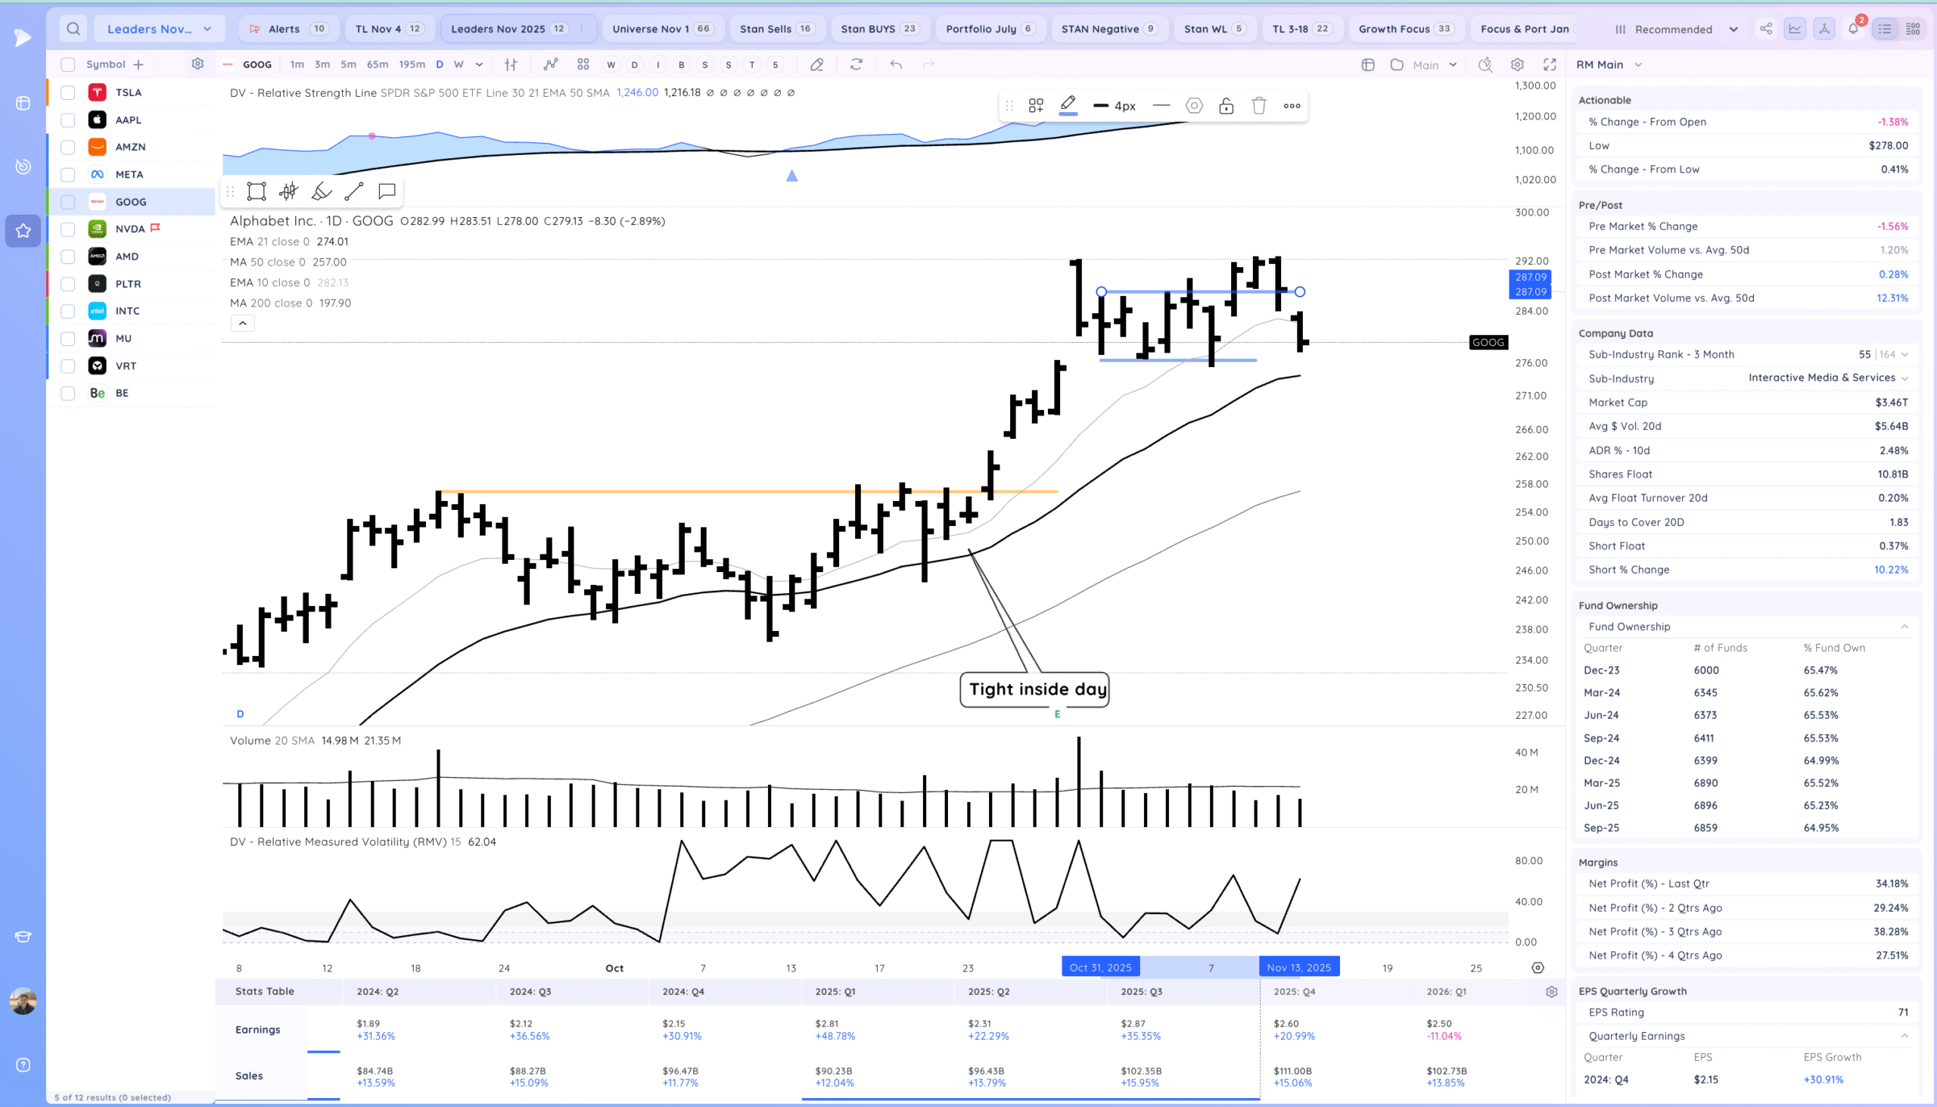Open fullscreen chart mode
This screenshot has width=1937, height=1107.
click(x=1550, y=64)
